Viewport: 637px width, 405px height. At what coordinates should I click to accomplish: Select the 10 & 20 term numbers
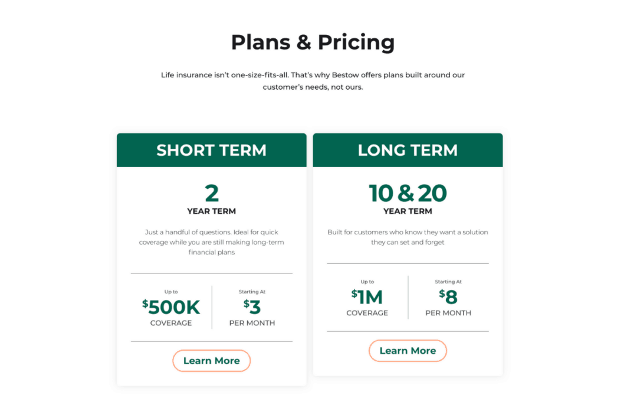click(408, 192)
